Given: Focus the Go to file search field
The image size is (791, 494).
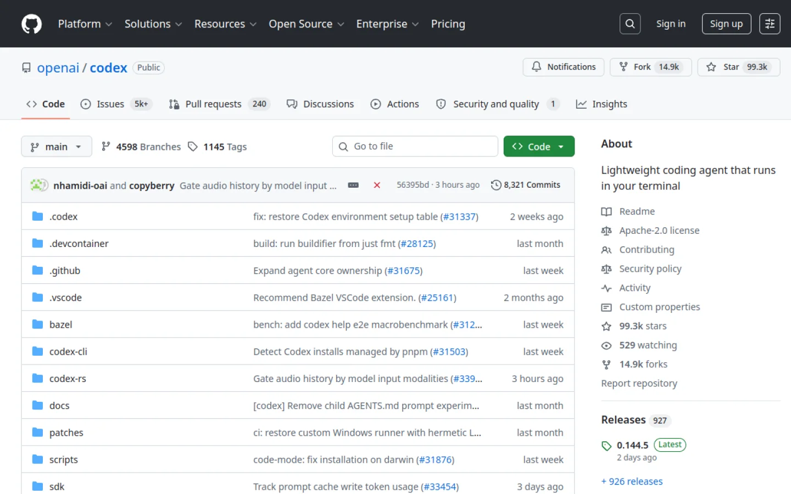Looking at the screenshot, I should [415, 147].
